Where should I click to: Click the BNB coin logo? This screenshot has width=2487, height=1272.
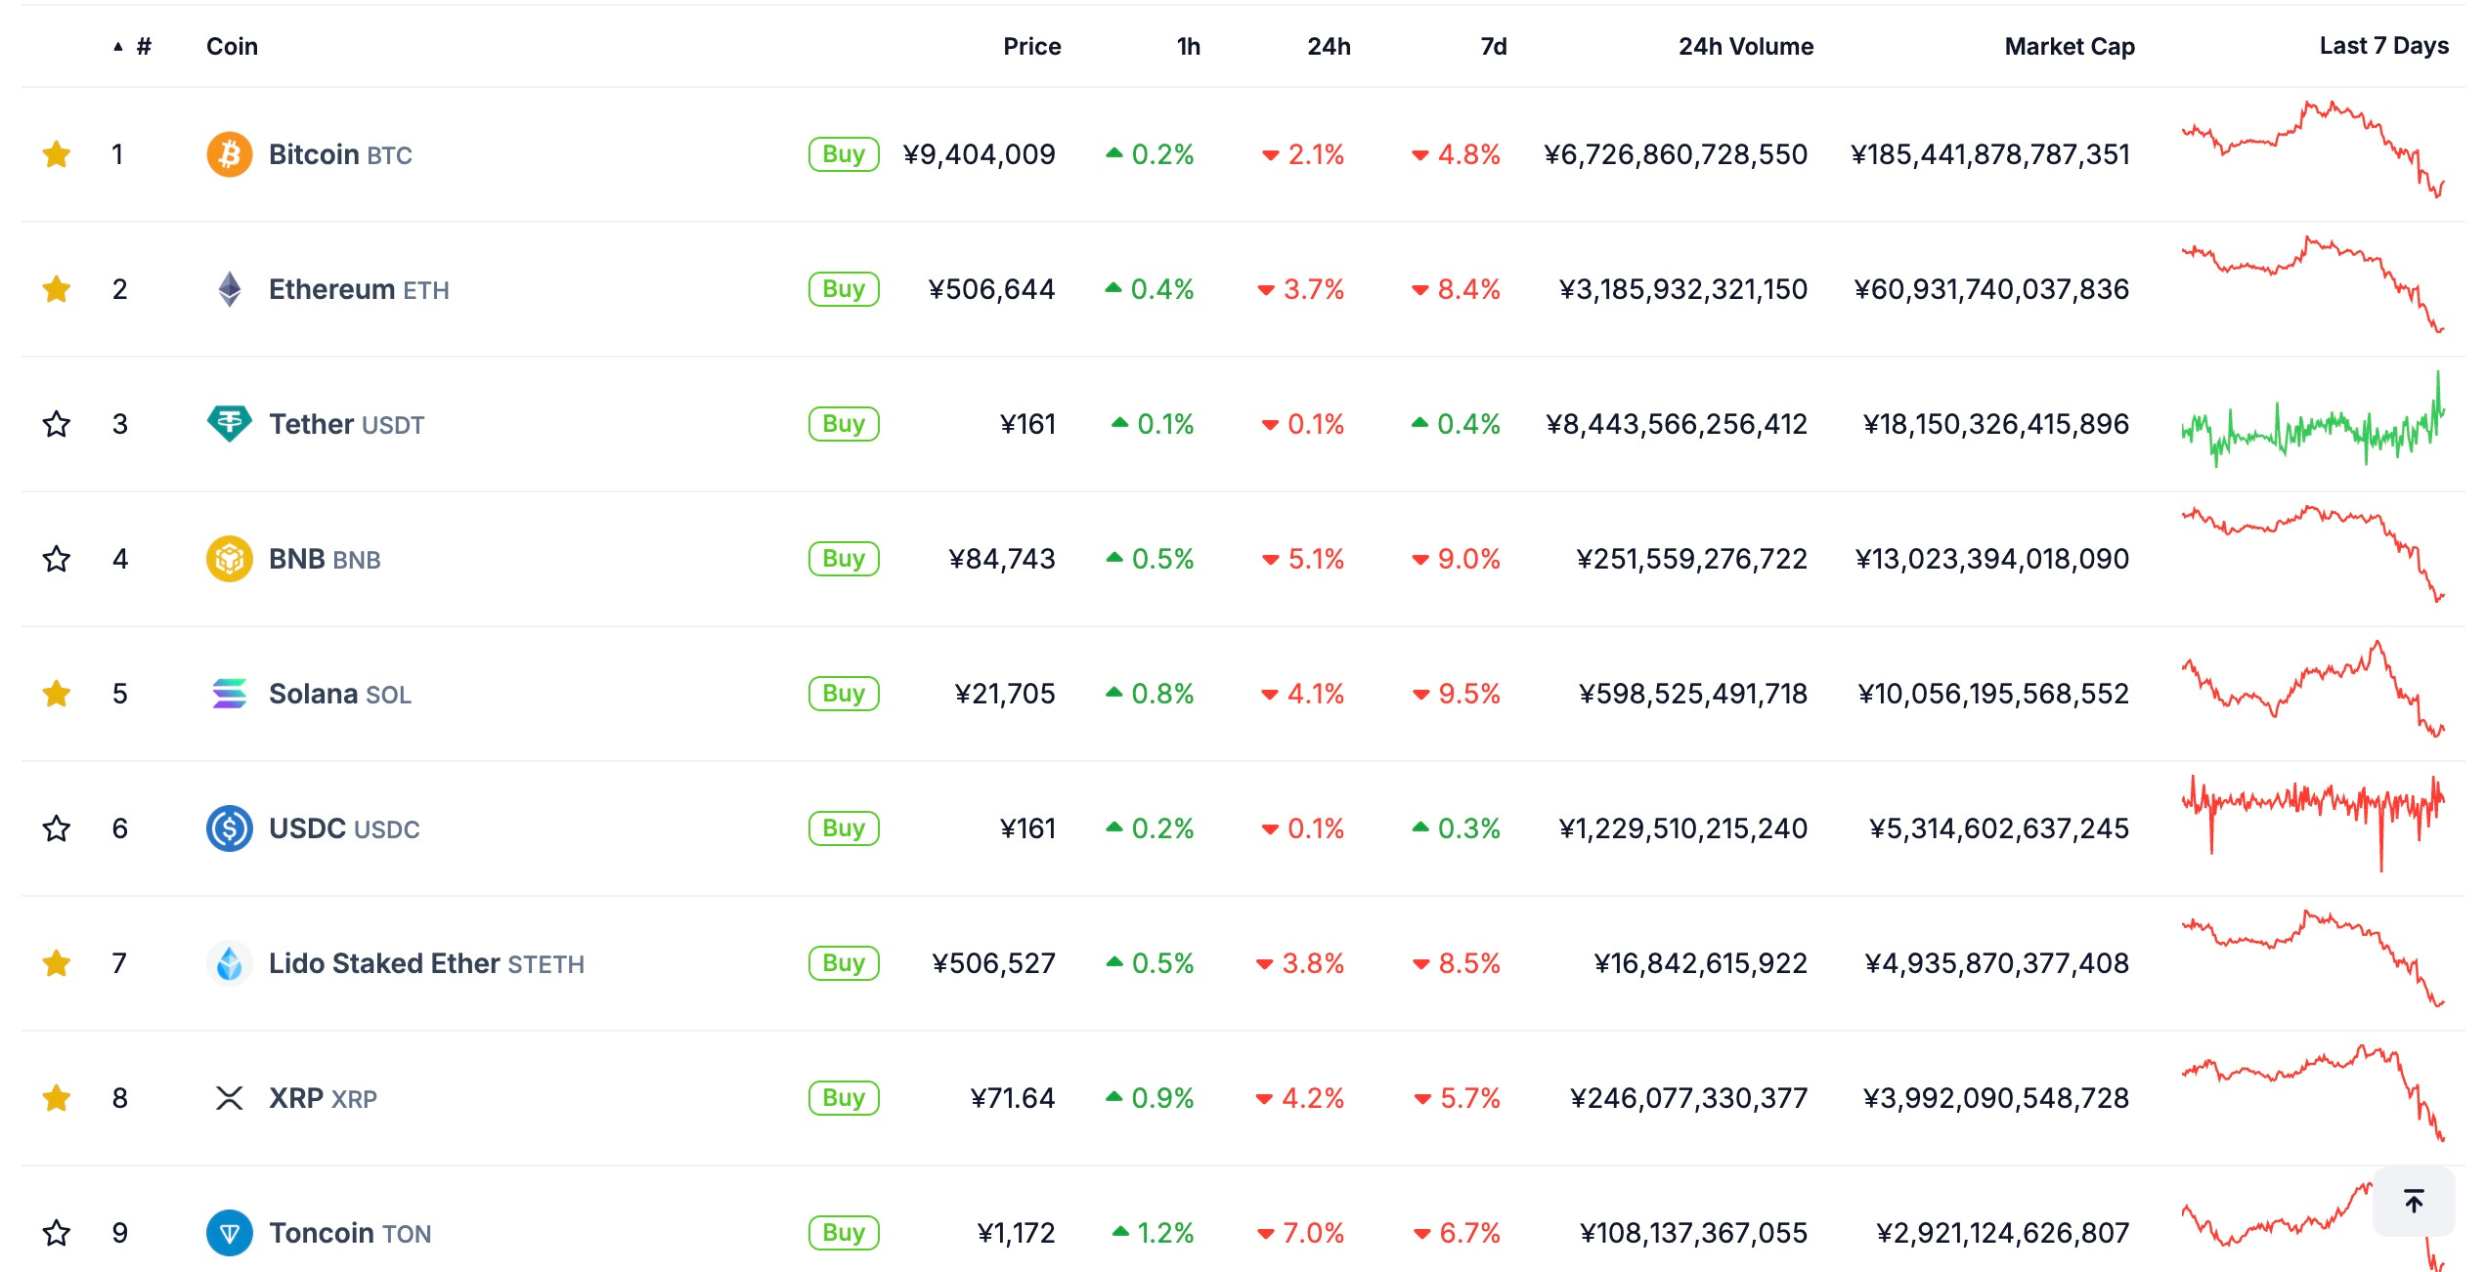[230, 559]
